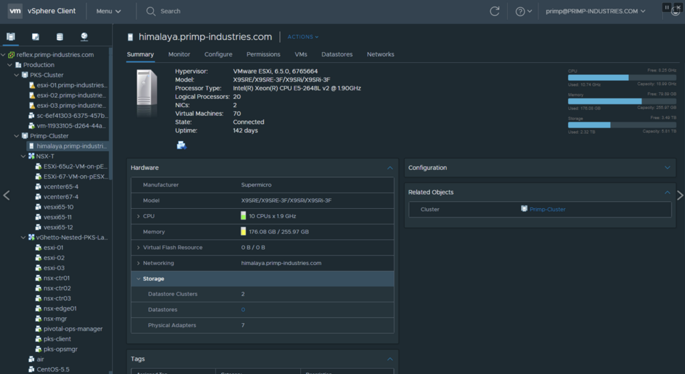Switch to the Datastores tab
Viewport: 685px width, 374px height.
coord(337,54)
